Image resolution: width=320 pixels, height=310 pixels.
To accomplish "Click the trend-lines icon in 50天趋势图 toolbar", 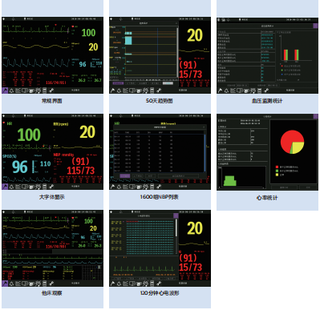I will tap(126, 91).
